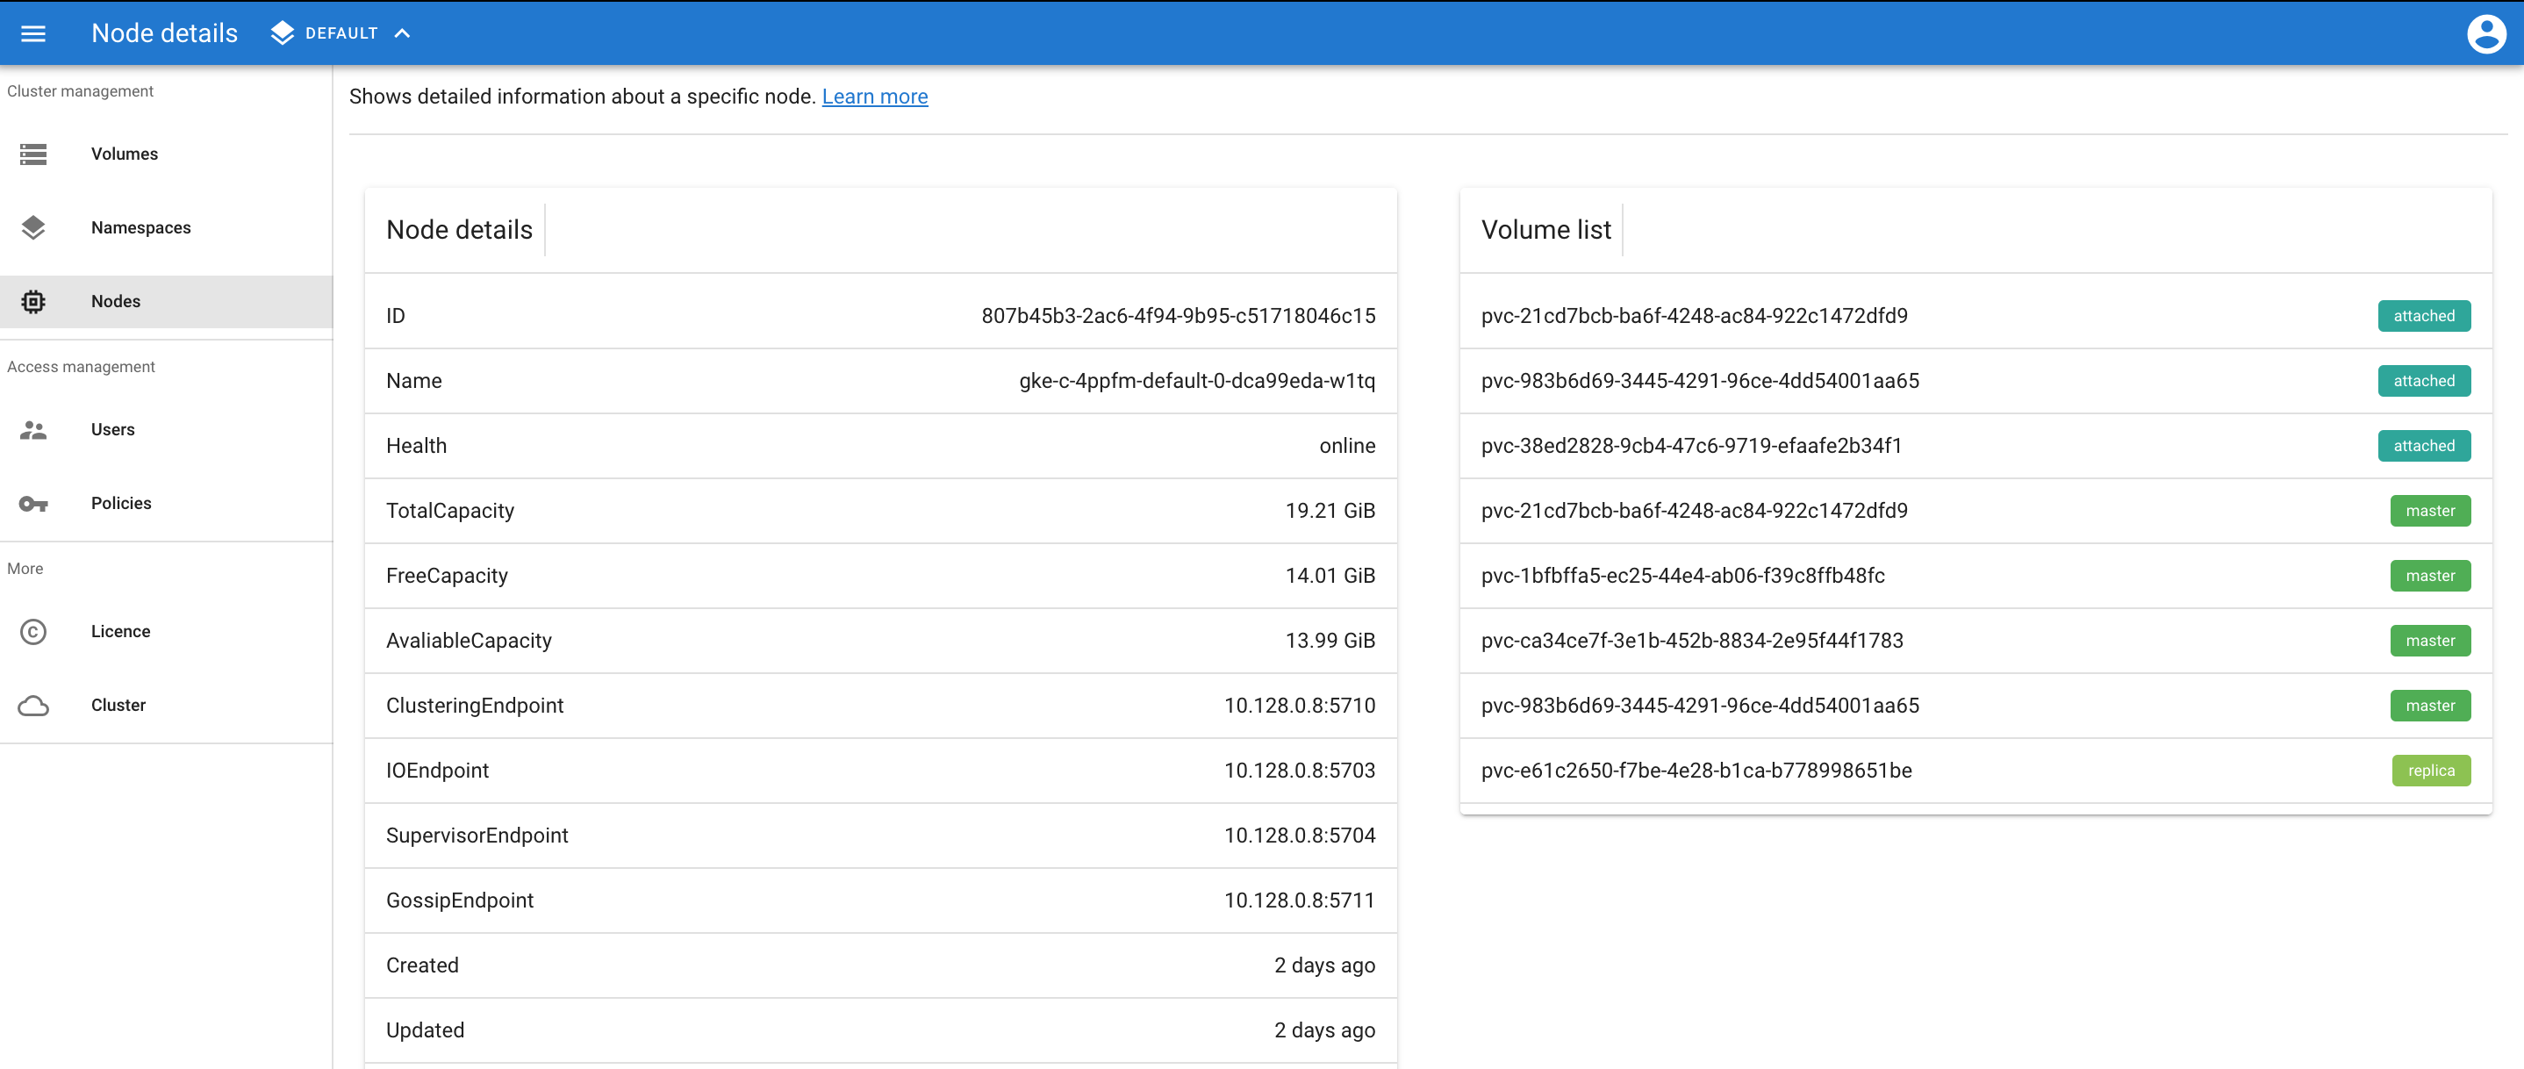Click replica badge for pvc-e61c2650 volume
This screenshot has width=2524, height=1069.
(2430, 771)
